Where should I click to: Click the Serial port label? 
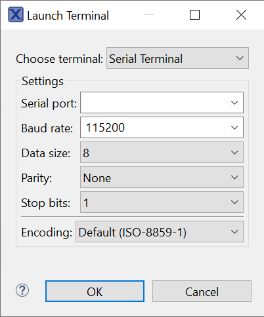pyautogui.click(x=49, y=103)
